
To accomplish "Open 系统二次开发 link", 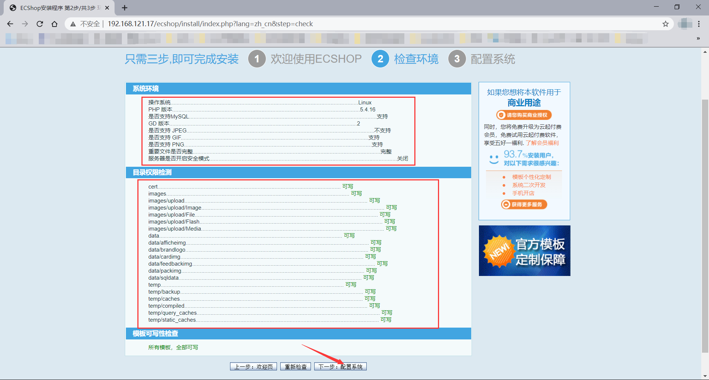I will [x=529, y=185].
